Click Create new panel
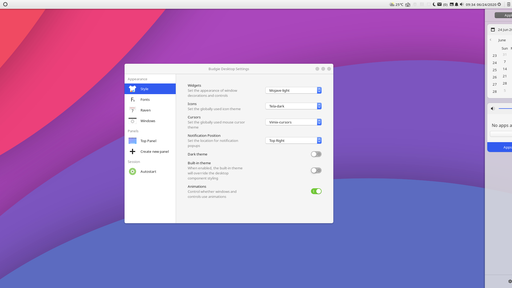Viewport: 512px width, 288px height. click(150, 151)
